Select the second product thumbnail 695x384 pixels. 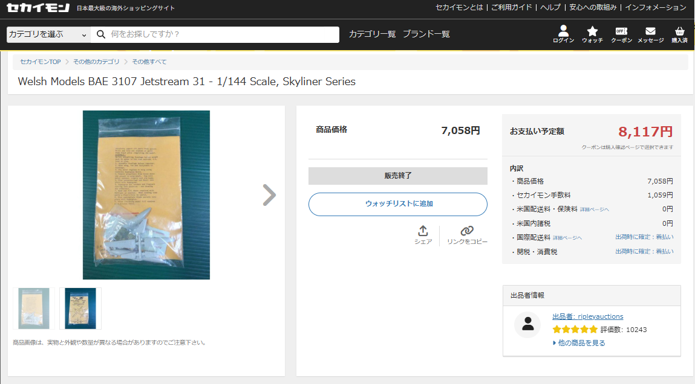80,308
